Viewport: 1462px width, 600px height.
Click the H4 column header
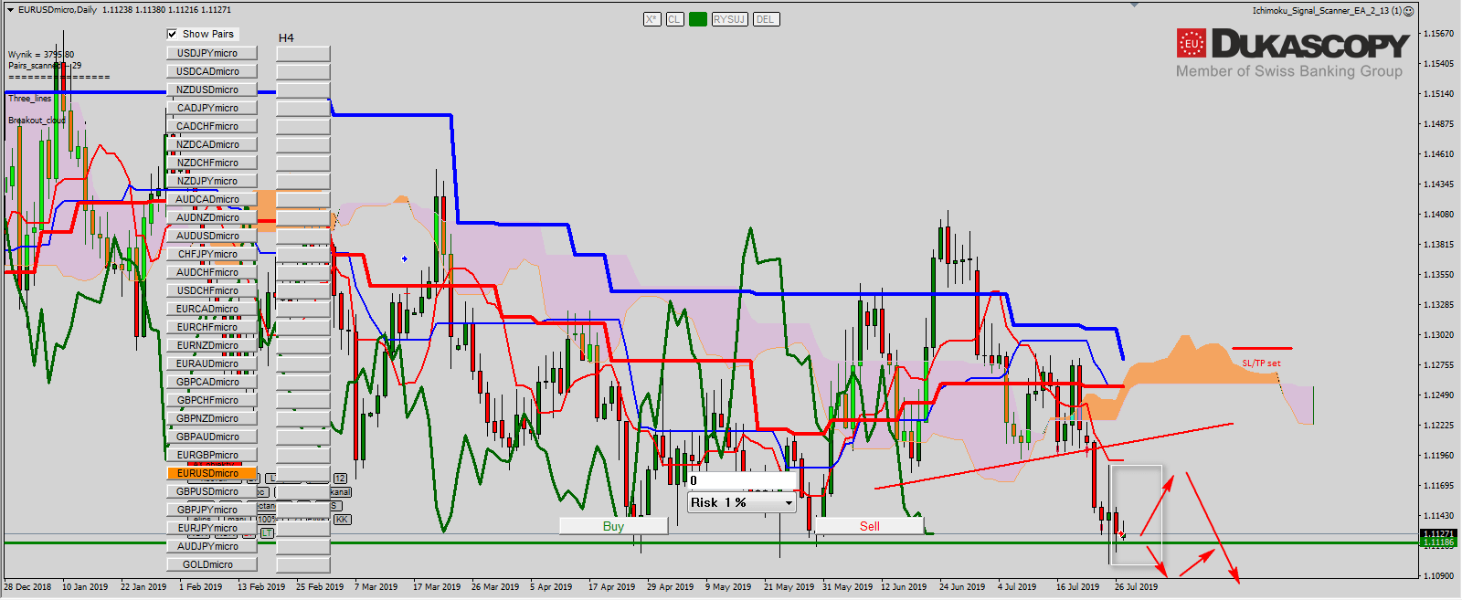(286, 38)
